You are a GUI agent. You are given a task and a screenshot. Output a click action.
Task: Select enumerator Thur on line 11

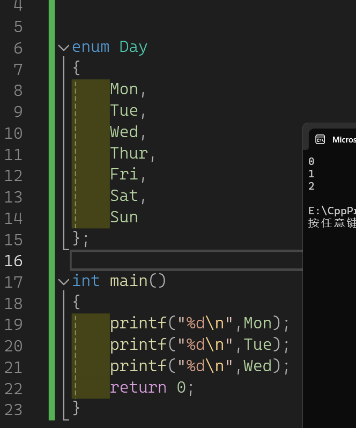tap(129, 153)
